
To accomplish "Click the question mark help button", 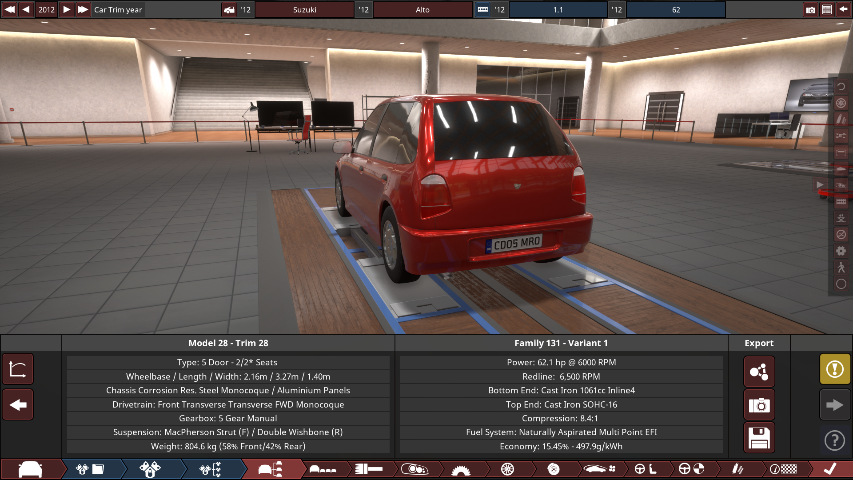I will [835, 440].
